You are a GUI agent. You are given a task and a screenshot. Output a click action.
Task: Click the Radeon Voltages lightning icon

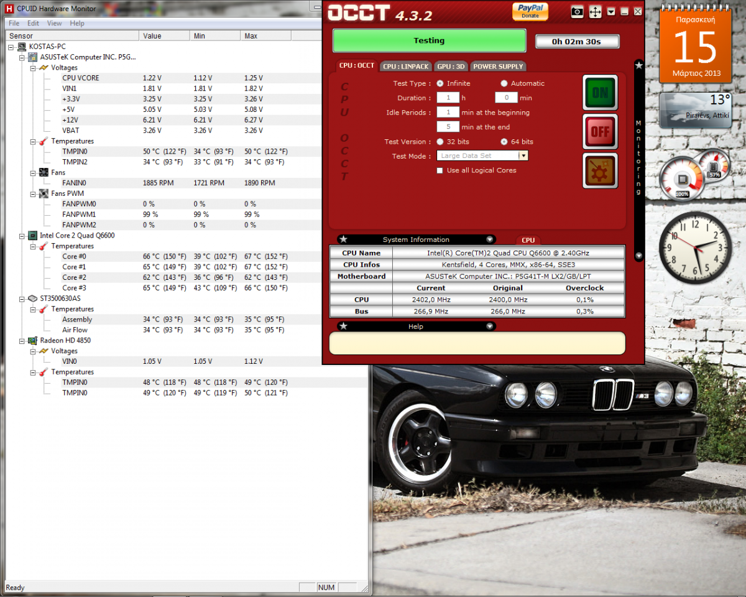[x=44, y=351]
